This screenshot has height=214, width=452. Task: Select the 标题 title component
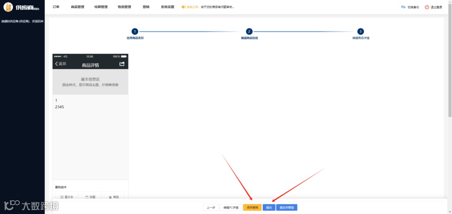coord(90,196)
